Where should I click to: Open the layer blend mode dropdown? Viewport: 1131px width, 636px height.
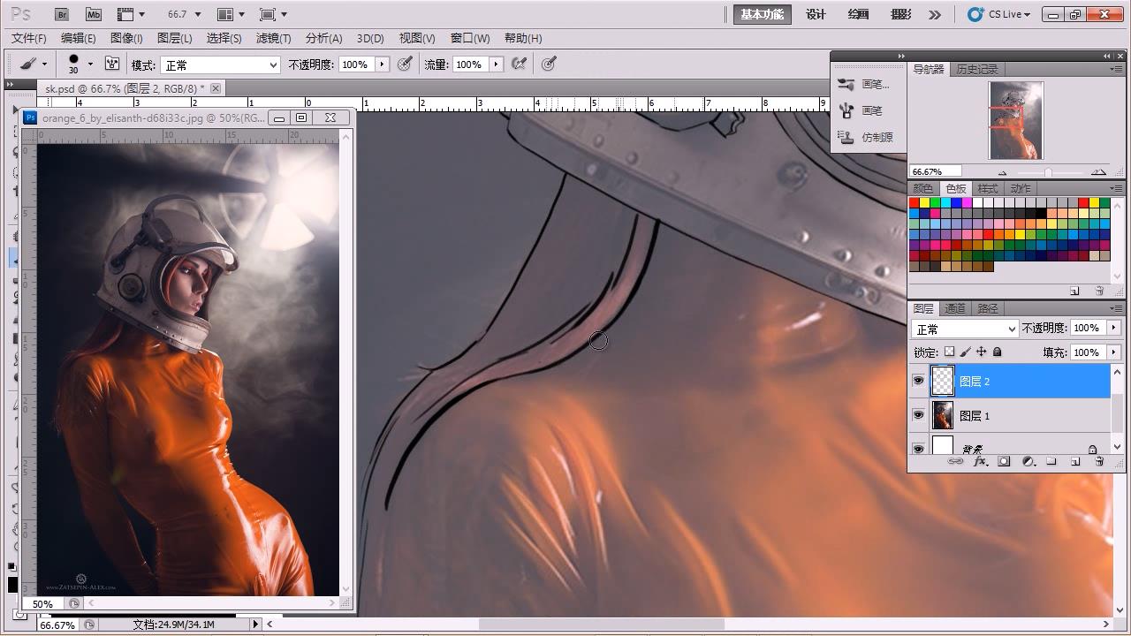(965, 329)
